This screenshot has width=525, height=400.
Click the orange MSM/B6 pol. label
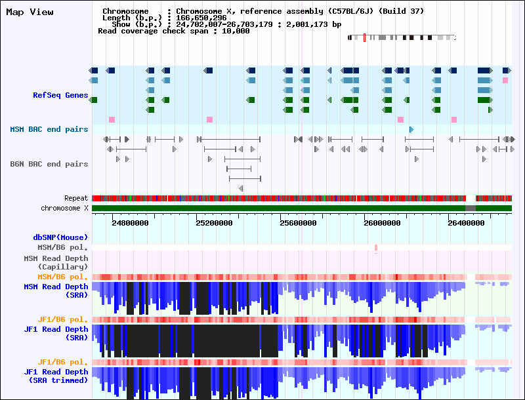pos(62,277)
